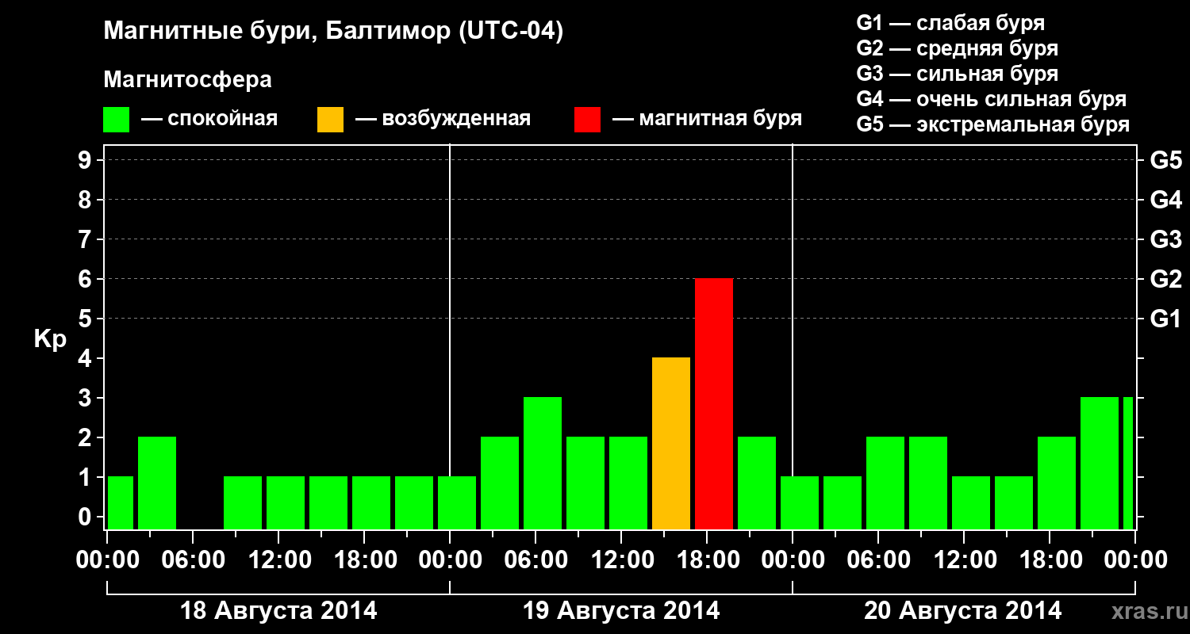Screen dimensions: 1190x634
Task: Click the red 'магнитная буря' legend swatch
Action: pos(587,120)
